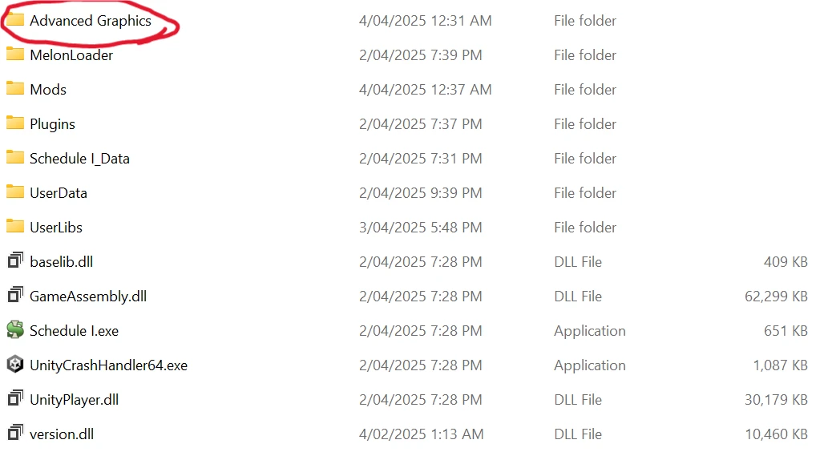Click the UserLibs folder name

click(x=56, y=228)
